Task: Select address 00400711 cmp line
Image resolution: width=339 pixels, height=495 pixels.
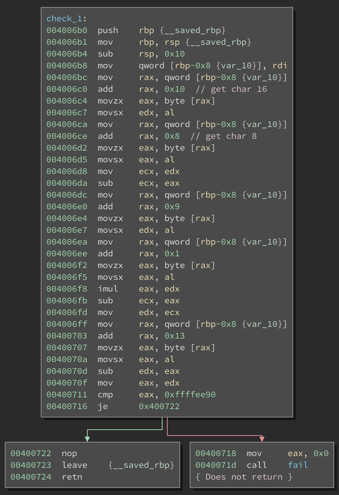Action: click(x=131, y=394)
